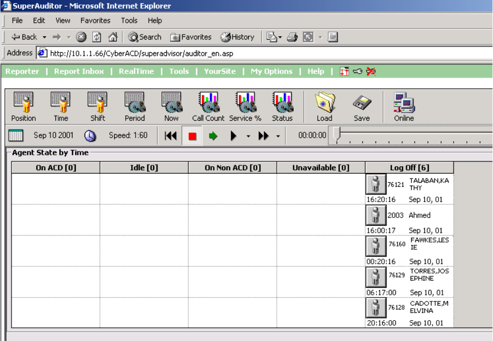The image size is (493, 341).
Task: Load a saved profile via Load folder
Action: pos(324,107)
